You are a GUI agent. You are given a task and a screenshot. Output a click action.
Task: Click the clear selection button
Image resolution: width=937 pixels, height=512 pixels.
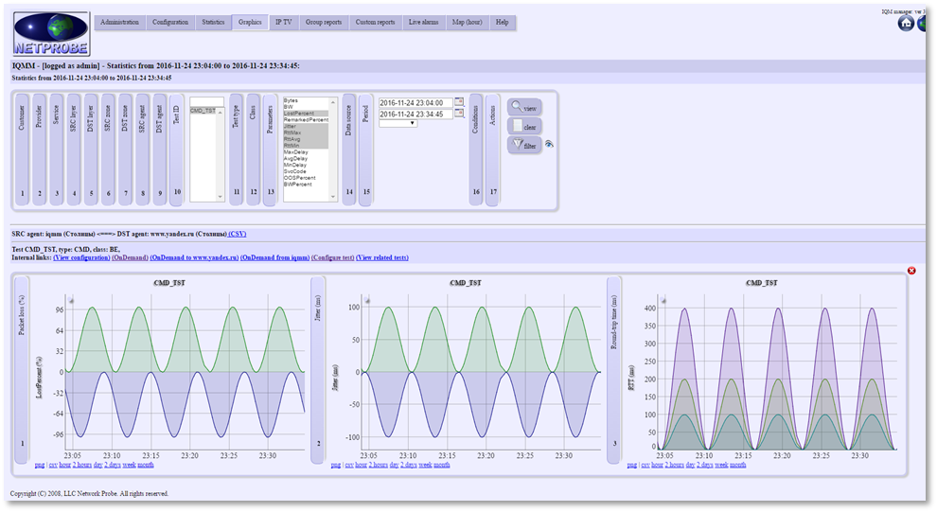coord(524,126)
